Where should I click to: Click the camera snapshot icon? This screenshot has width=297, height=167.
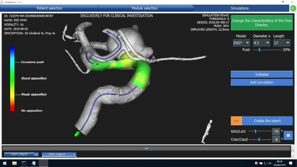pos(288,135)
